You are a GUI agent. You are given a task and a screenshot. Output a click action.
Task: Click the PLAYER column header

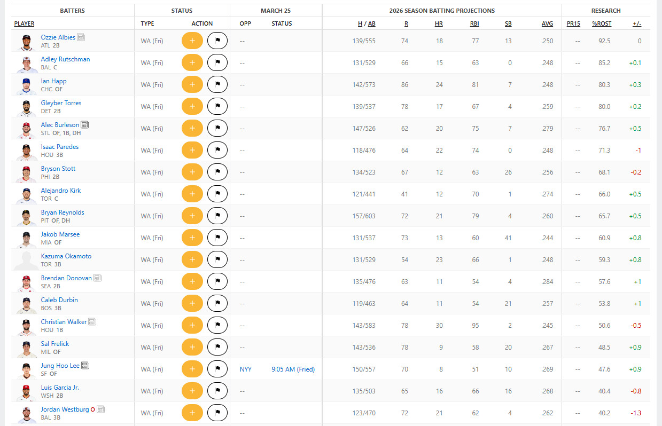coord(24,23)
